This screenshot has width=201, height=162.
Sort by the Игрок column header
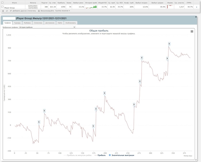(x=14, y=3)
